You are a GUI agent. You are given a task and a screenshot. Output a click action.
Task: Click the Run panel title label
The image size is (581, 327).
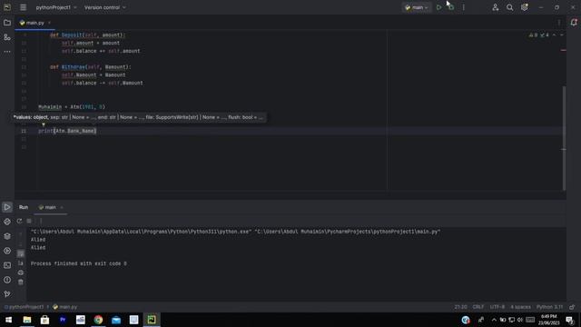tap(24, 207)
